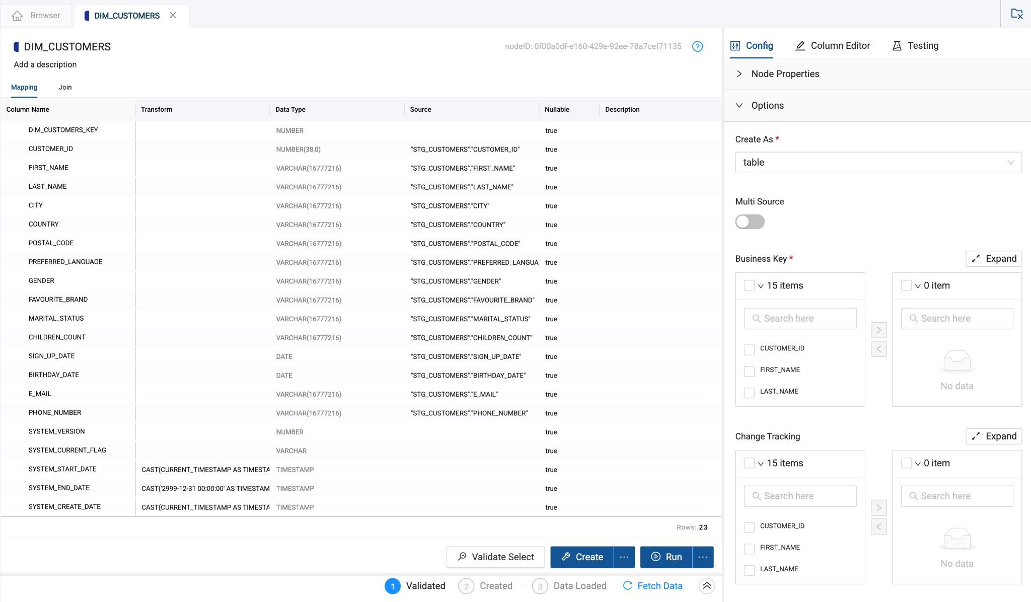Collapse the bottom panel with double chevron
The image size is (1031, 602).
pyautogui.click(x=707, y=586)
